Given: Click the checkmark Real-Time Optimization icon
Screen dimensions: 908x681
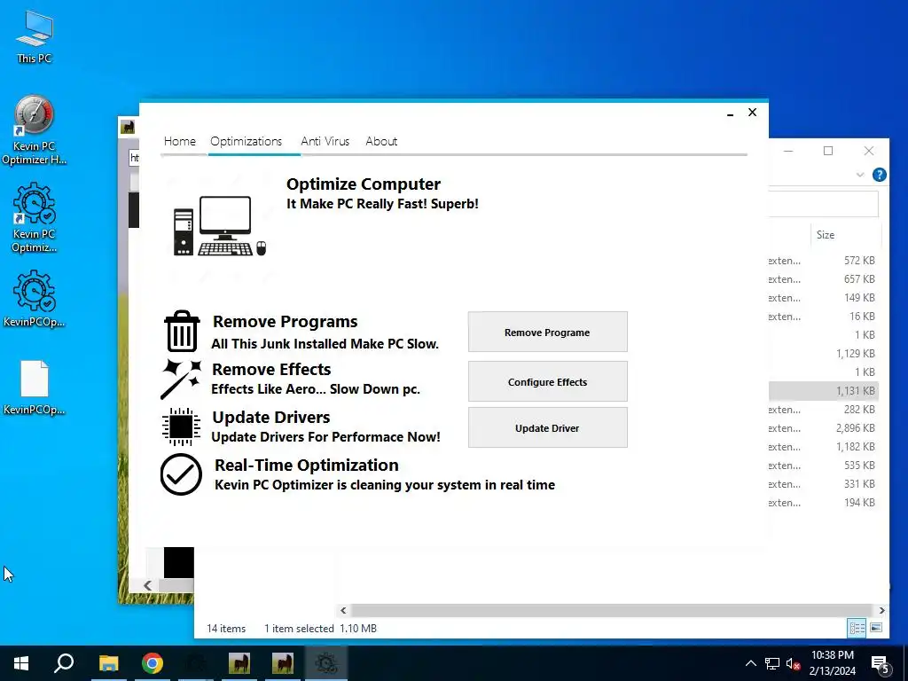Looking at the screenshot, I should (x=181, y=475).
